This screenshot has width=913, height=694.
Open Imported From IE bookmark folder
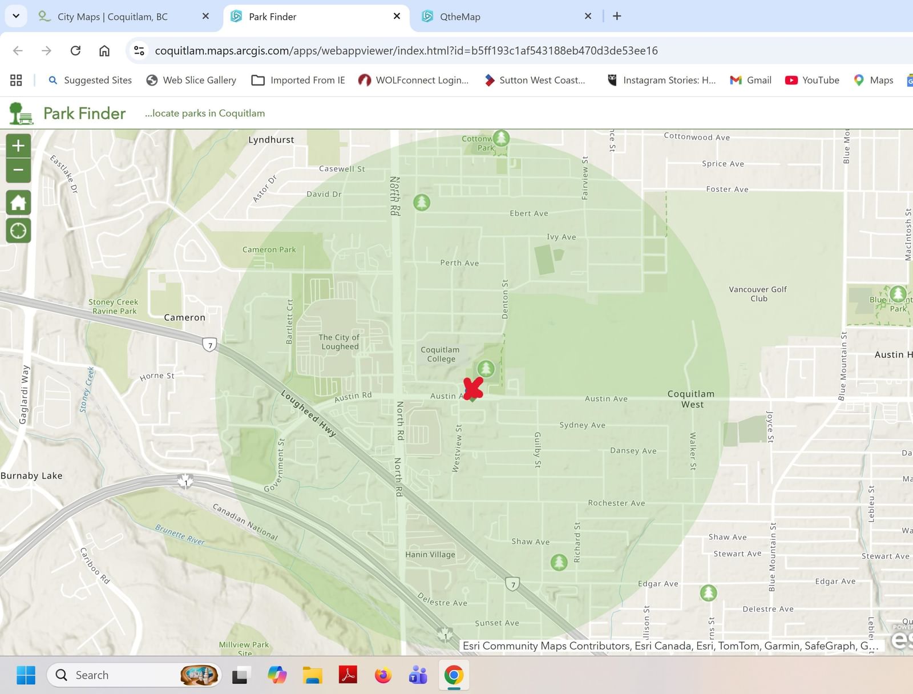click(298, 80)
